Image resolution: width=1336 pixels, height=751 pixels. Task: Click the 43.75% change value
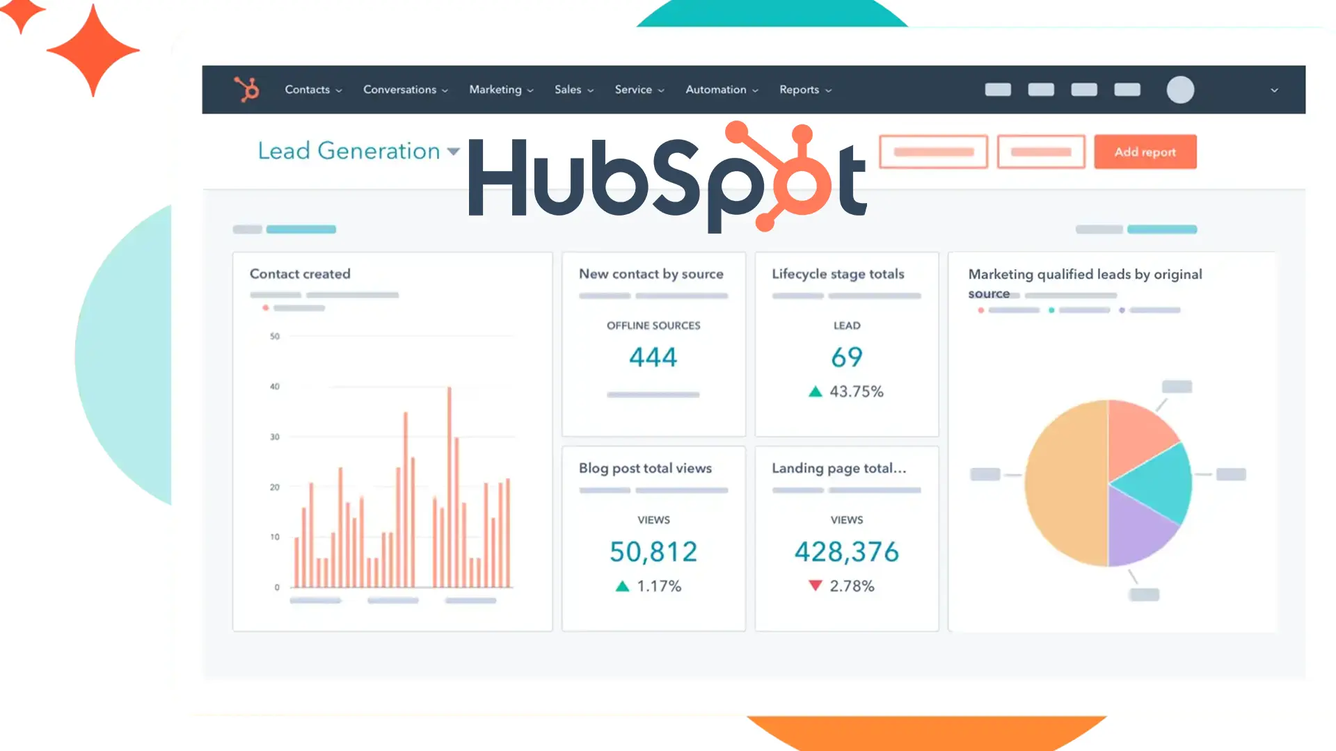coord(857,391)
